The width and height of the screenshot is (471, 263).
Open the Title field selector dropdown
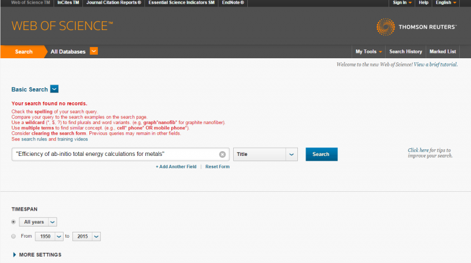[x=291, y=154]
